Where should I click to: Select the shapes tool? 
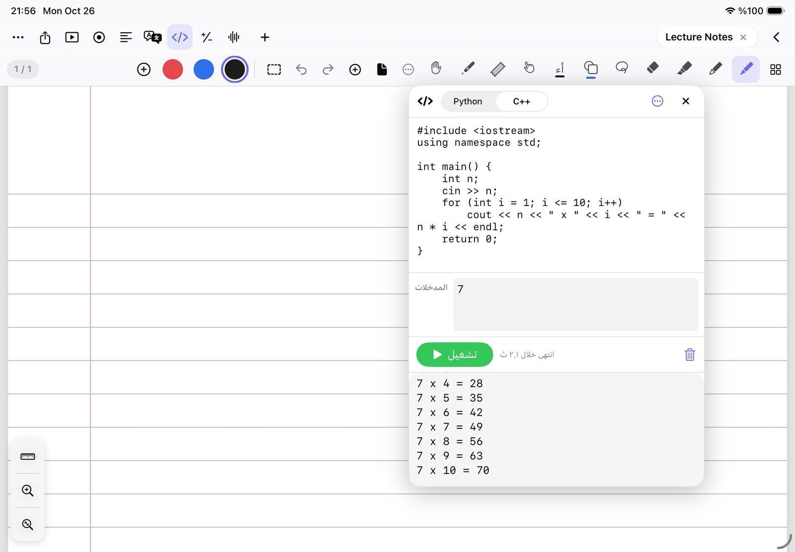(591, 69)
